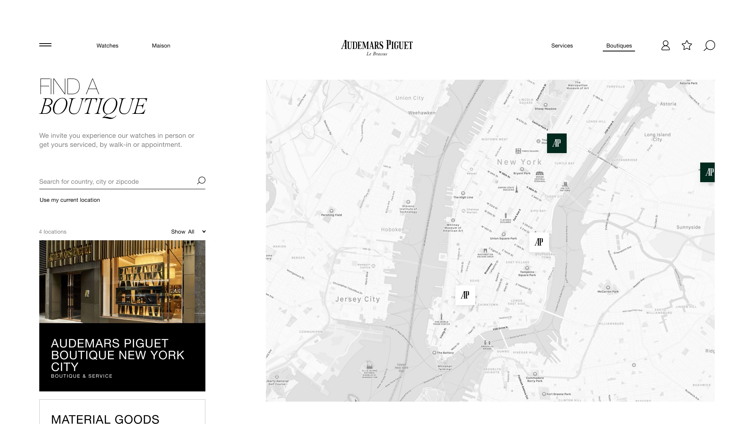Click the AP marker at the map's right edge
754x424 pixels.
click(x=708, y=172)
